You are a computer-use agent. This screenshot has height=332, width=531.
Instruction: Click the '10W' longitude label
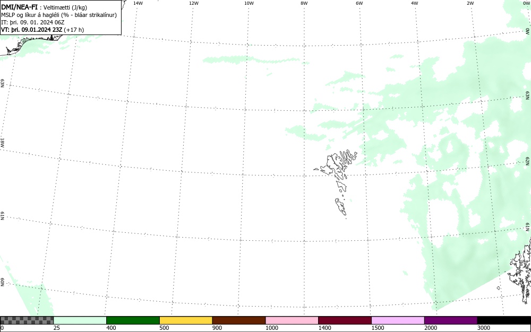(x=249, y=3)
